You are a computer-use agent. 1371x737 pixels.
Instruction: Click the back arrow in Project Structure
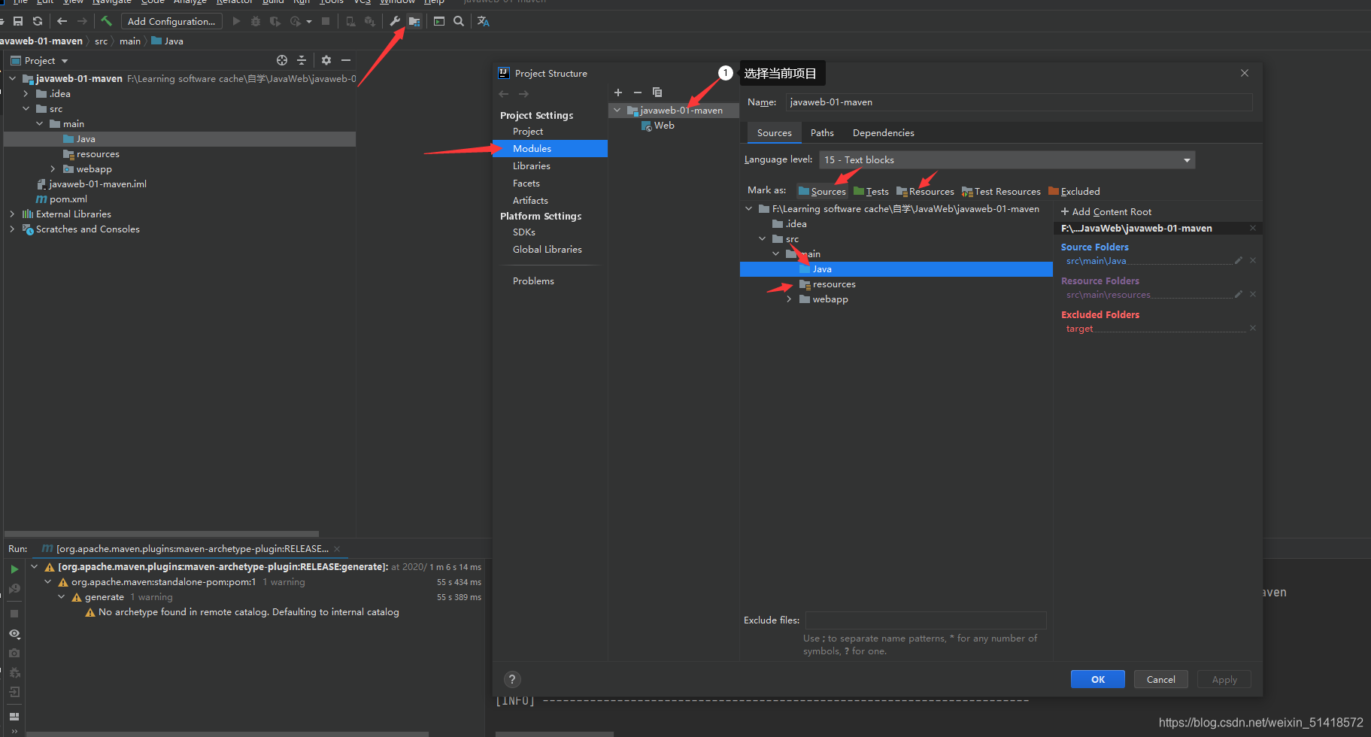pyautogui.click(x=504, y=94)
